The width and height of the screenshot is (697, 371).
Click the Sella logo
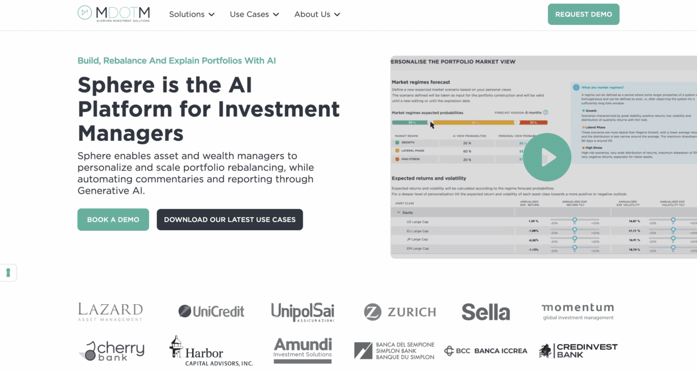(486, 312)
